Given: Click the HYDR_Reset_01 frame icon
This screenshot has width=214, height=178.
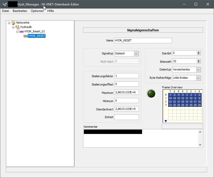Looking at the screenshot, I should click(x=21, y=32).
